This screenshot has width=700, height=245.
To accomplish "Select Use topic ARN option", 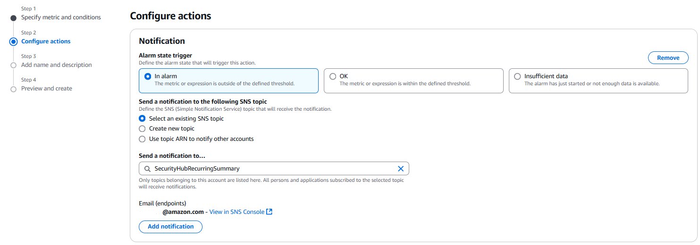I will pos(142,139).
